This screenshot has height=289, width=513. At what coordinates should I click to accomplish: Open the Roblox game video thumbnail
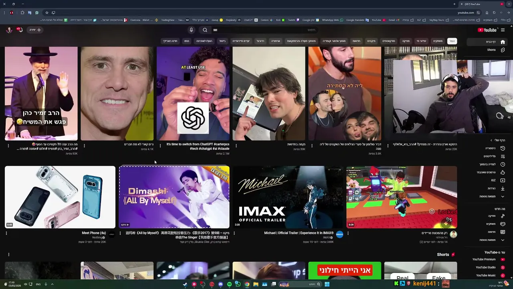point(402,197)
